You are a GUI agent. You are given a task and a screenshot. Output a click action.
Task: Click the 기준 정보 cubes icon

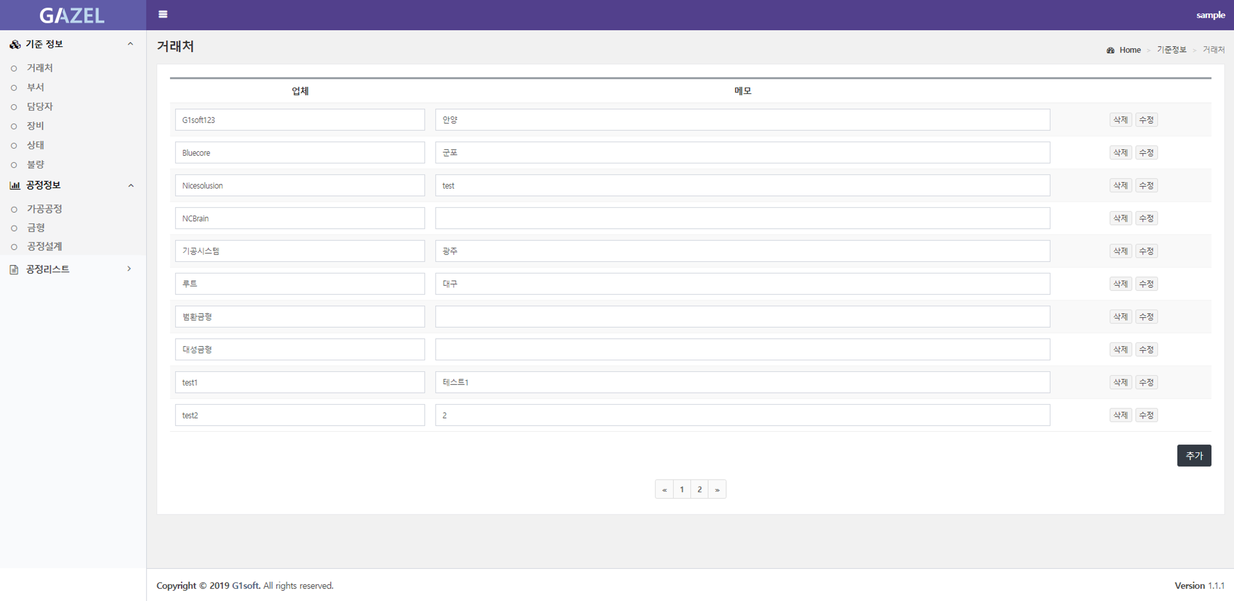(15, 44)
